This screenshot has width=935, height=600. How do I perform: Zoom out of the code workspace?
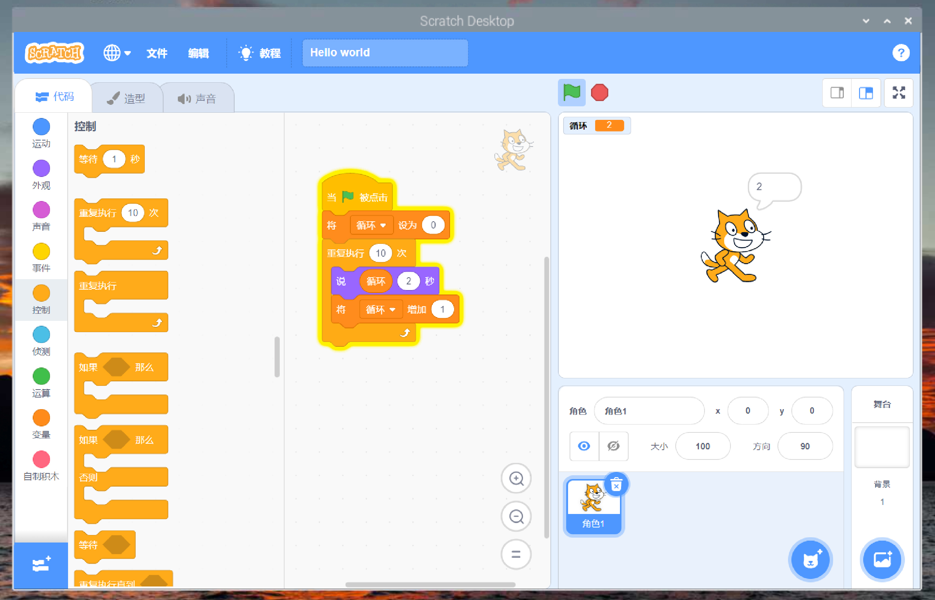(516, 516)
